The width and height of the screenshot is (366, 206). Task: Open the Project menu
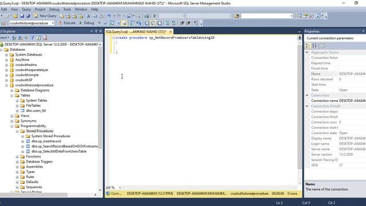tap(40, 9)
